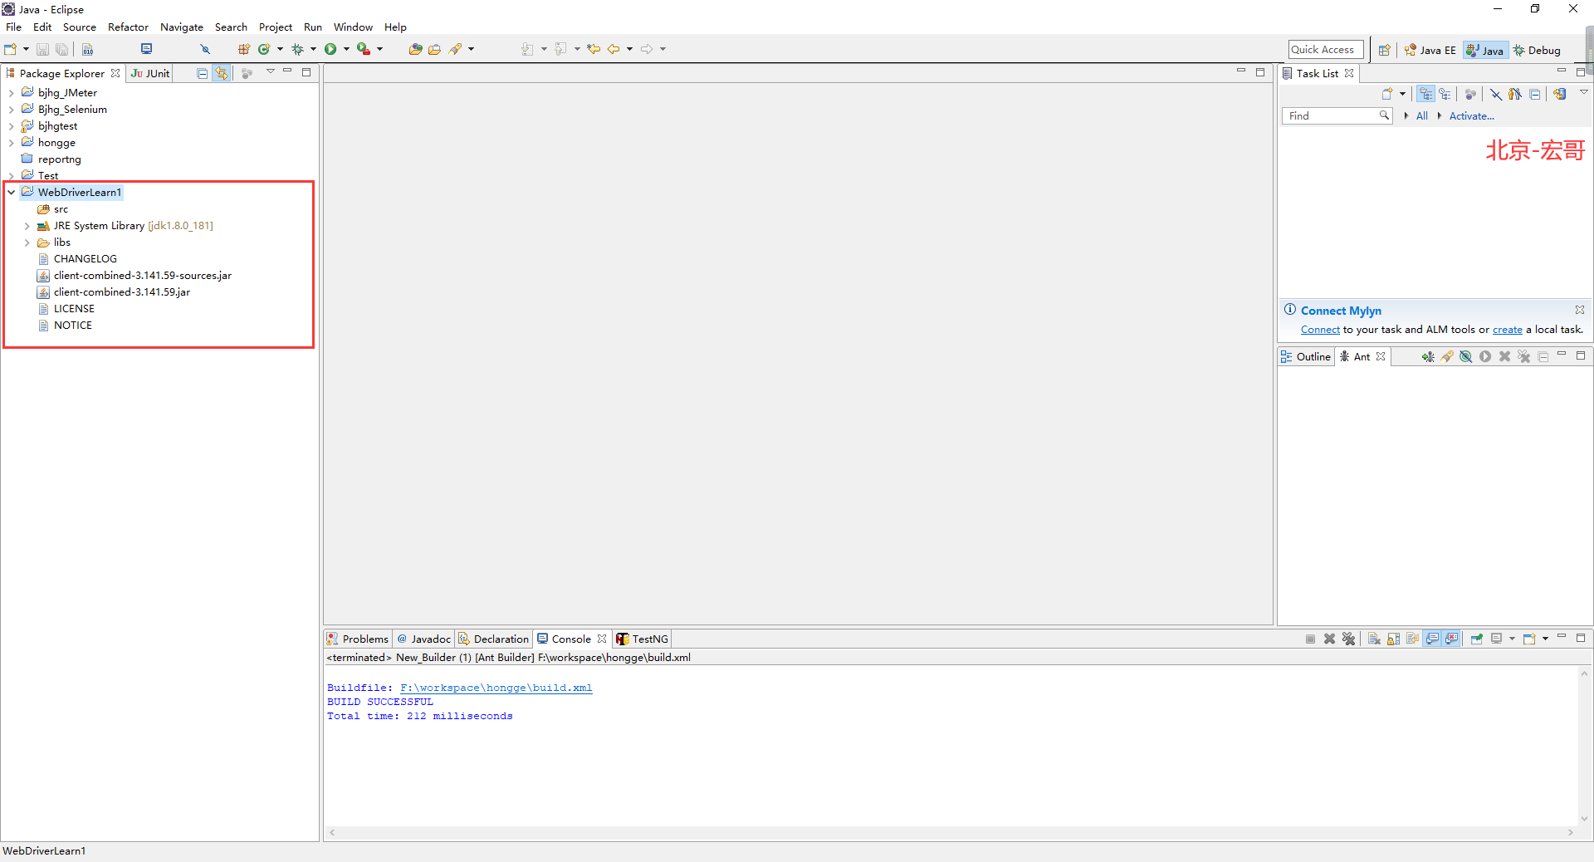The width and height of the screenshot is (1594, 862).
Task: Toggle Show Console When Standard Out Changes
Action: pyautogui.click(x=1432, y=639)
